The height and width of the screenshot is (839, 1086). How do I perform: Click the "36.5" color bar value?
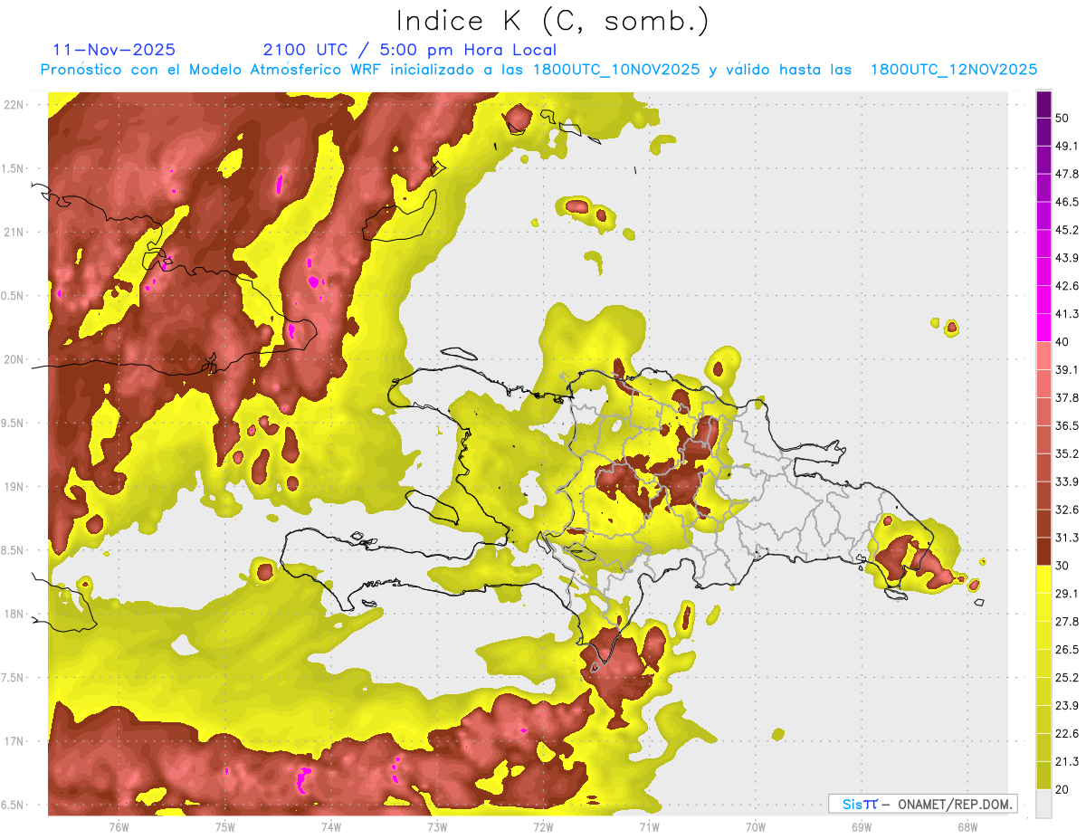pos(1067,425)
